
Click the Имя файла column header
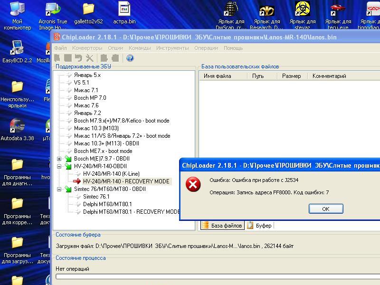pos(217,76)
